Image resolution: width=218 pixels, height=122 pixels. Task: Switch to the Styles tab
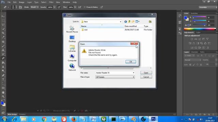pos(198,33)
